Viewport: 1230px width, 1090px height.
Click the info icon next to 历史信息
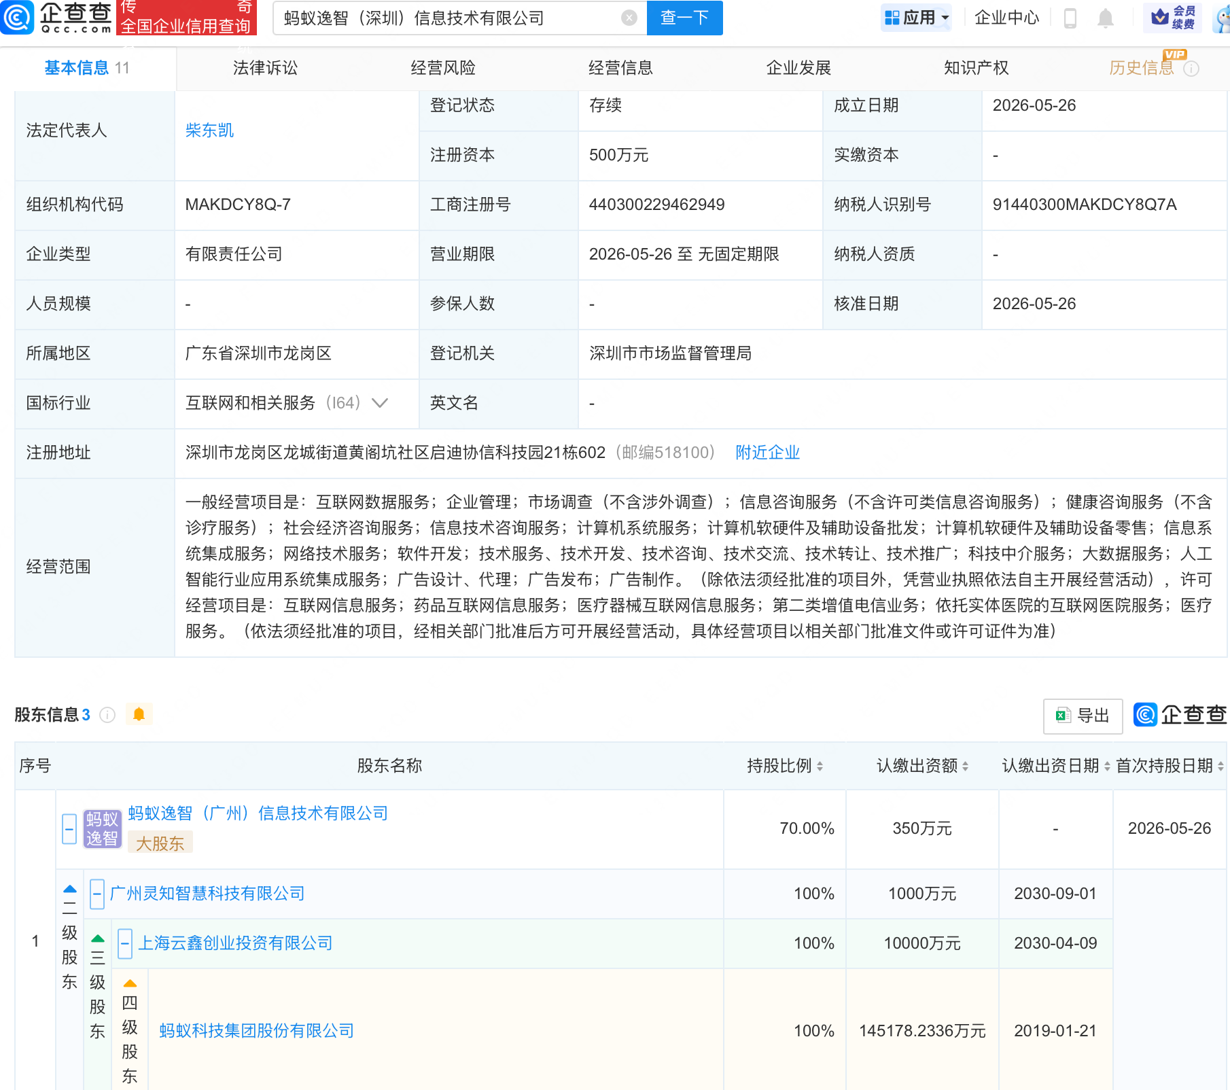1191,69
